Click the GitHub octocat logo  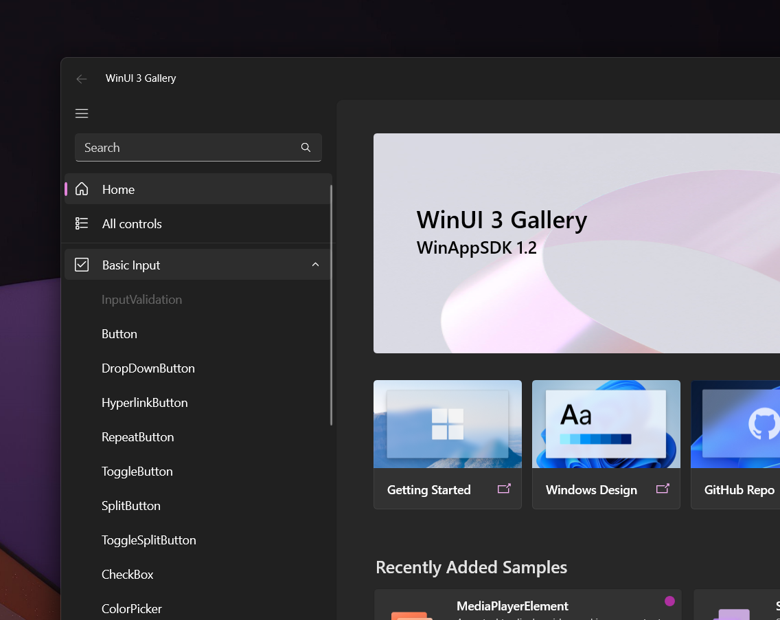[x=764, y=424]
